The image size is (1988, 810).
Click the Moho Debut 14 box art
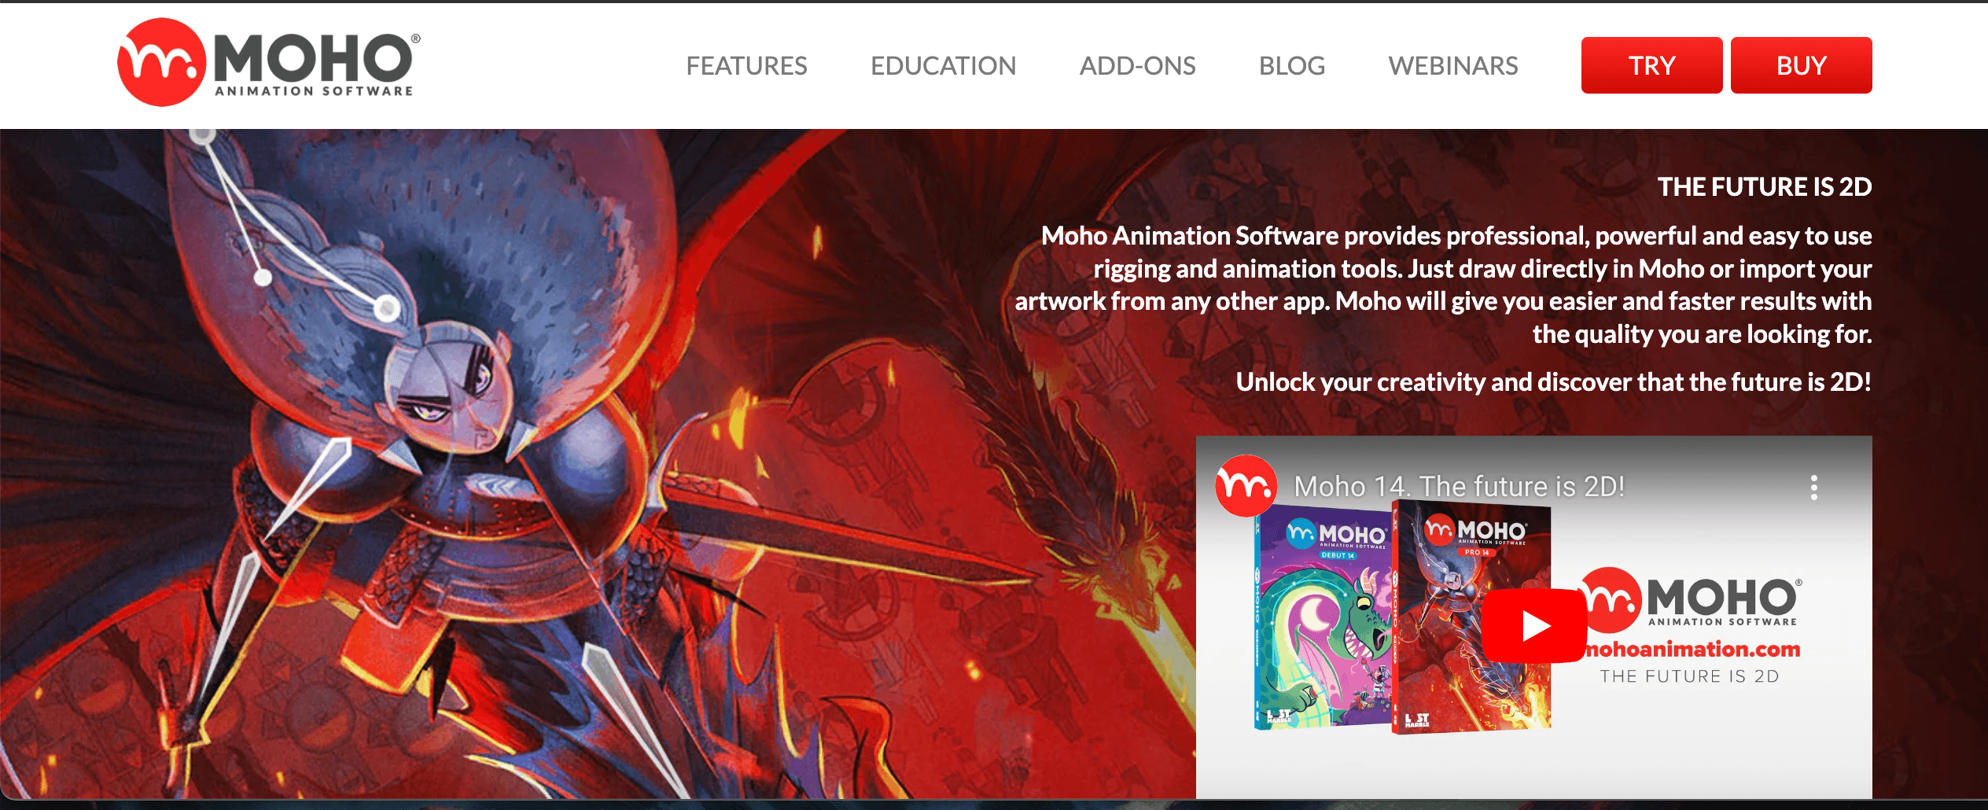[1323, 620]
